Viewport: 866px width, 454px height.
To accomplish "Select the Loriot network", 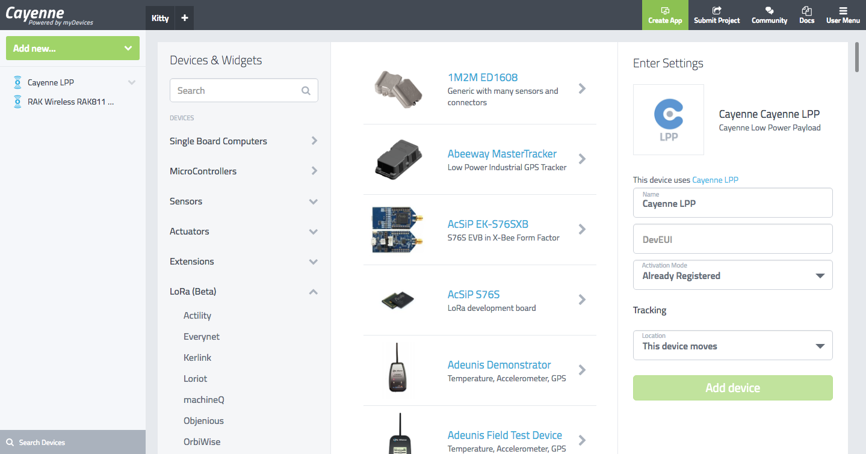I will click(x=195, y=379).
